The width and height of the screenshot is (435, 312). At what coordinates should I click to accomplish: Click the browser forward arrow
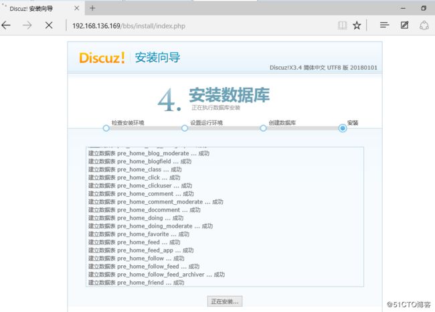[x=27, y=25]
